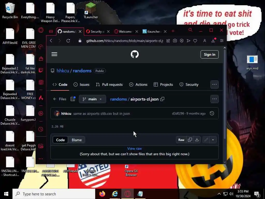Open the Windows Start button
265x199 pixels.
6,194
